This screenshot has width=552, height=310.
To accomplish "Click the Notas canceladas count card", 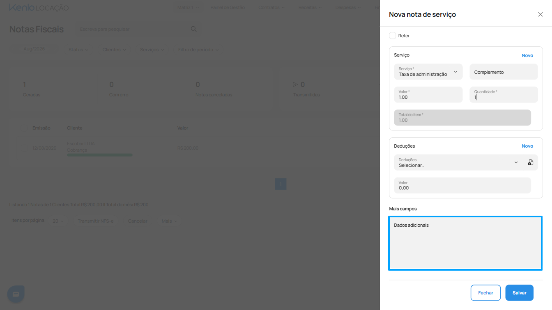I will (x=214, y=89).
